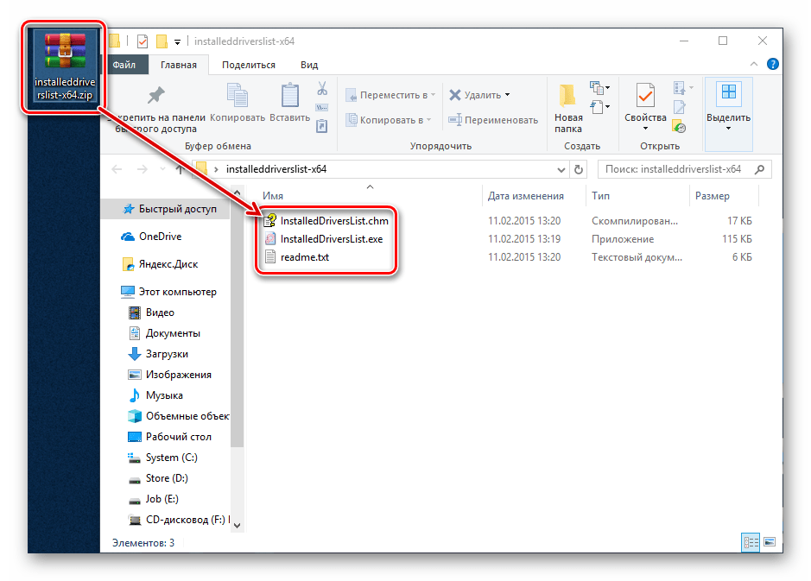This screenshot has height=581, width=811.
Task: Click the Forward navigation arrow
Action: tap(143, 169)
